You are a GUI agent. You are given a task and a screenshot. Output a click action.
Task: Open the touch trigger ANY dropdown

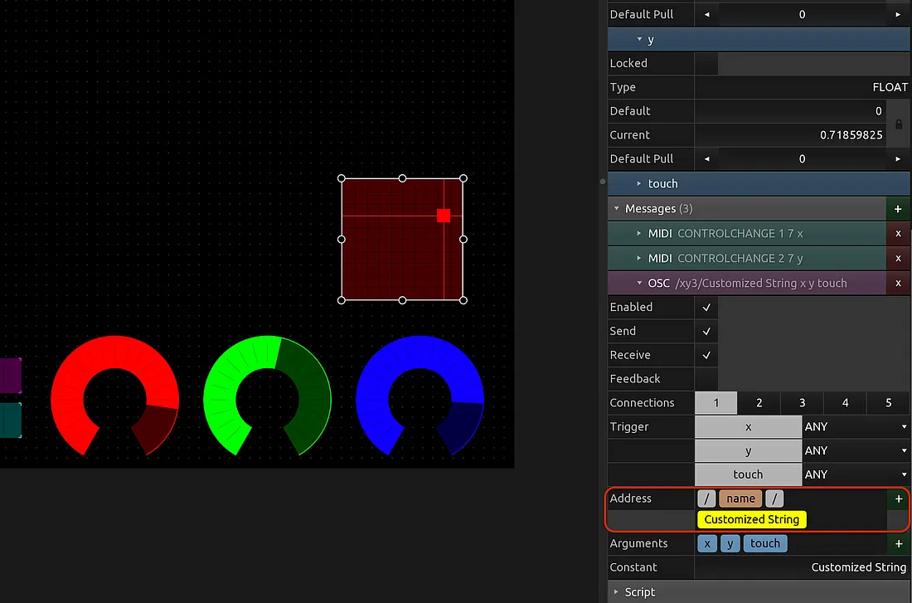(856, 474)
